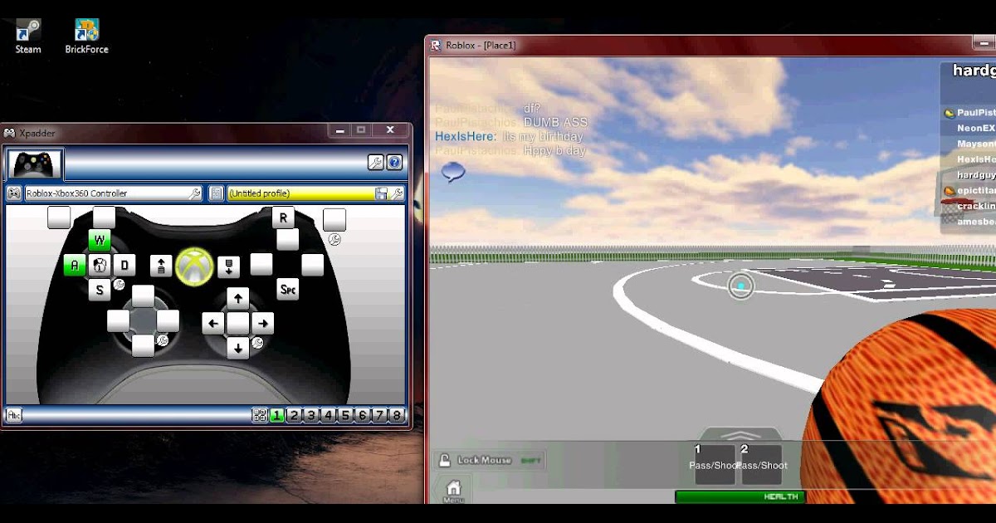Select the Xbox 360 controller thumbnail tab
This screenshot has width=996, height=523.
[35, 164]
